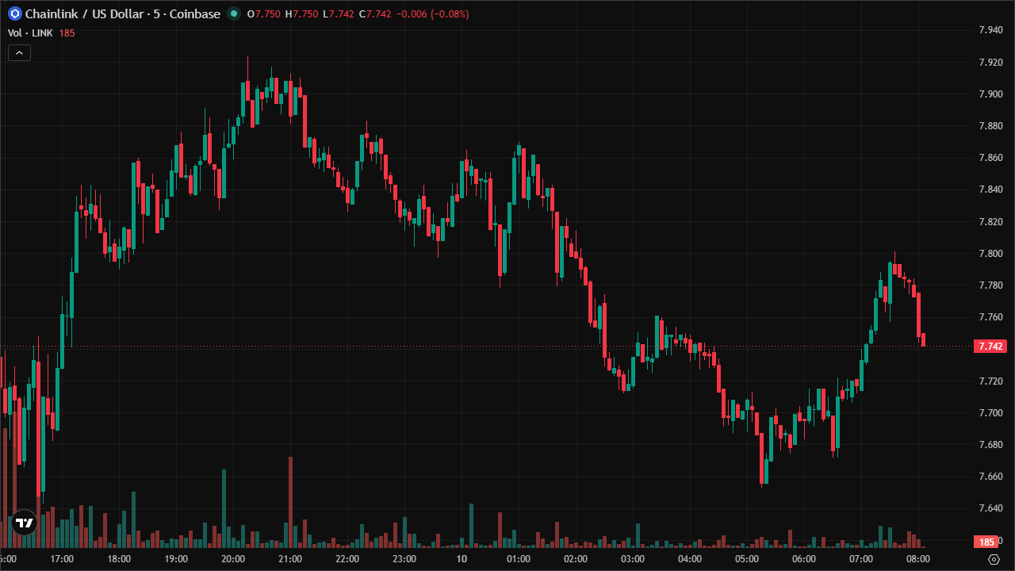Screen dimensions: 1015x571
Task: Click the 7.820 price axis label
Action: [991, 221]
